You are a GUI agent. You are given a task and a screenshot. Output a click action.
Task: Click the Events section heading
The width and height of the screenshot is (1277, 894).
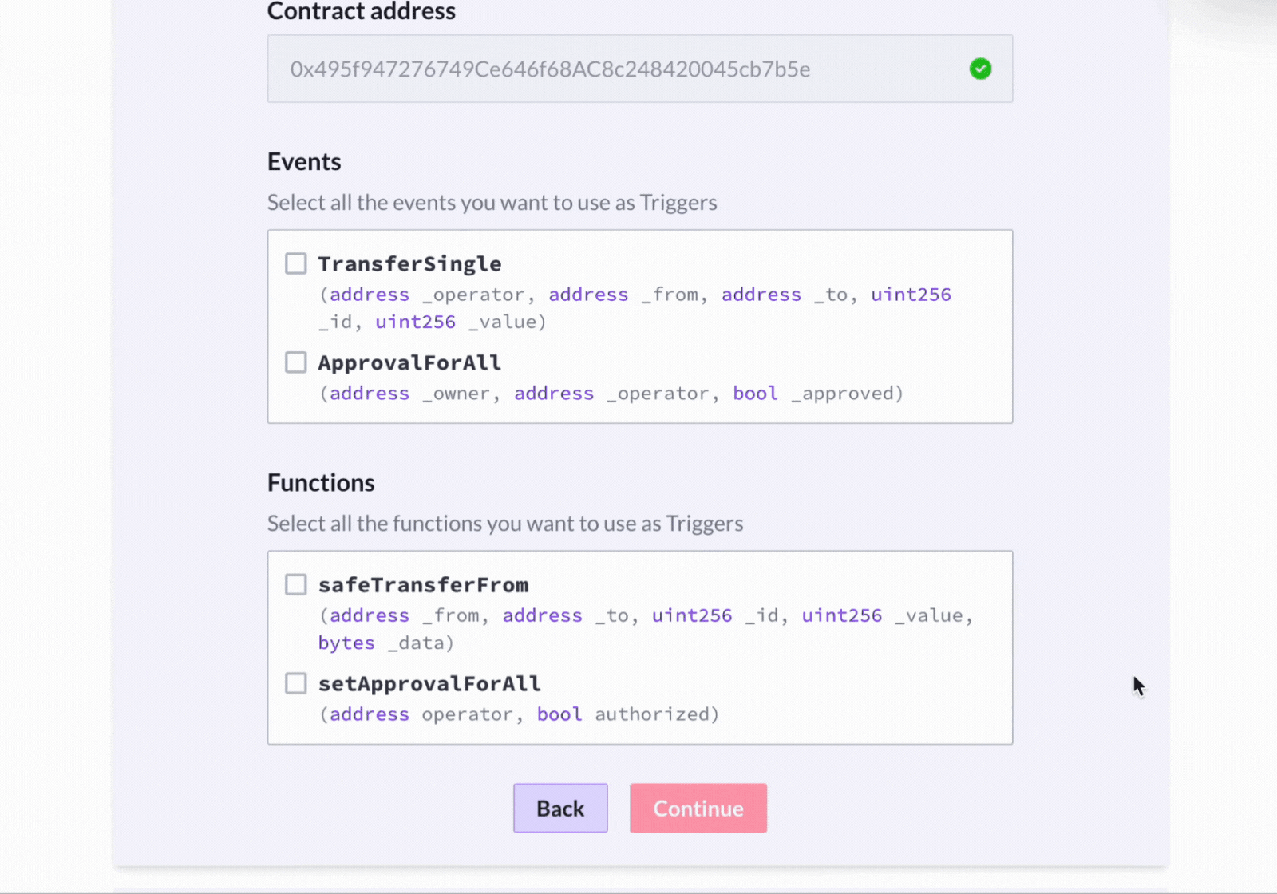[304, 161]
